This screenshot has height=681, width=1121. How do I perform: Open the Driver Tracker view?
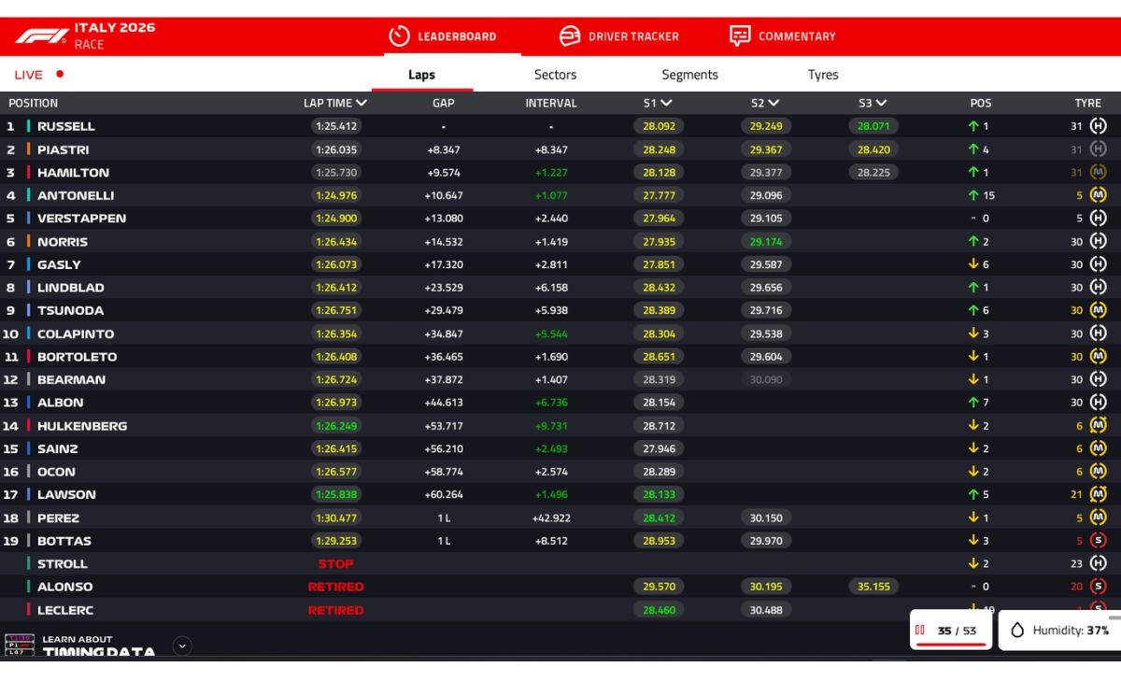pos(618,36)
